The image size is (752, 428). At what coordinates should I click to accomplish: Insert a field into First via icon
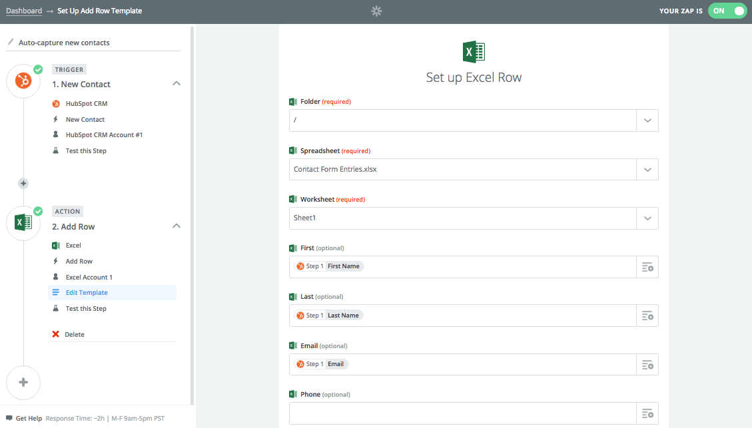click(647, 267)
